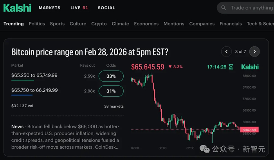Open the $65,750 to 66,249.99 market
This screenshot has height=160, width=274.
point(34,90)
